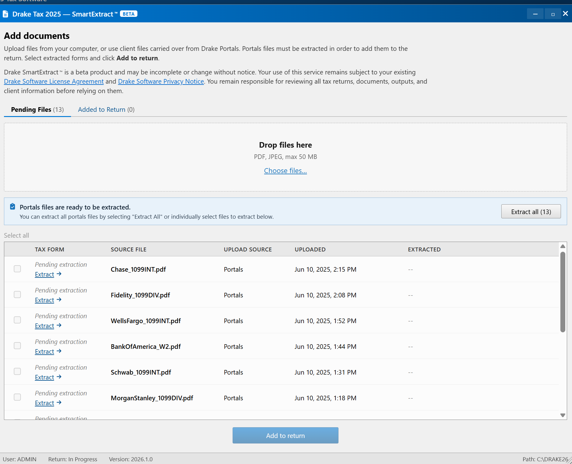Click Select all above the file table
Screen dimensions: 572x464
17,235
